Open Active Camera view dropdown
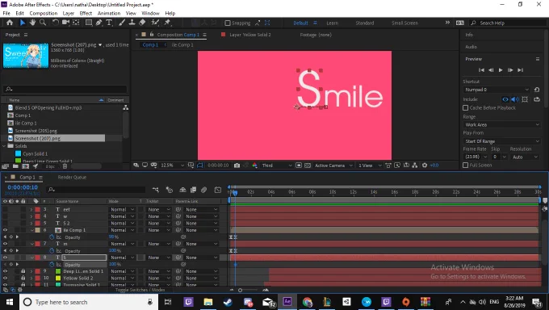The height and width of the screenshot is (310, 549). coord(333,165)
